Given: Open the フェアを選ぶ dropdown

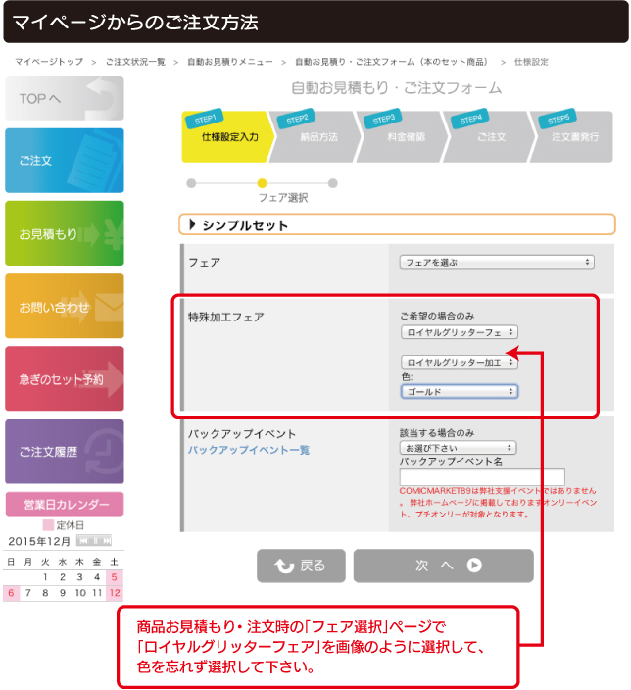Looking at the screenshot, I should point(497,262).
